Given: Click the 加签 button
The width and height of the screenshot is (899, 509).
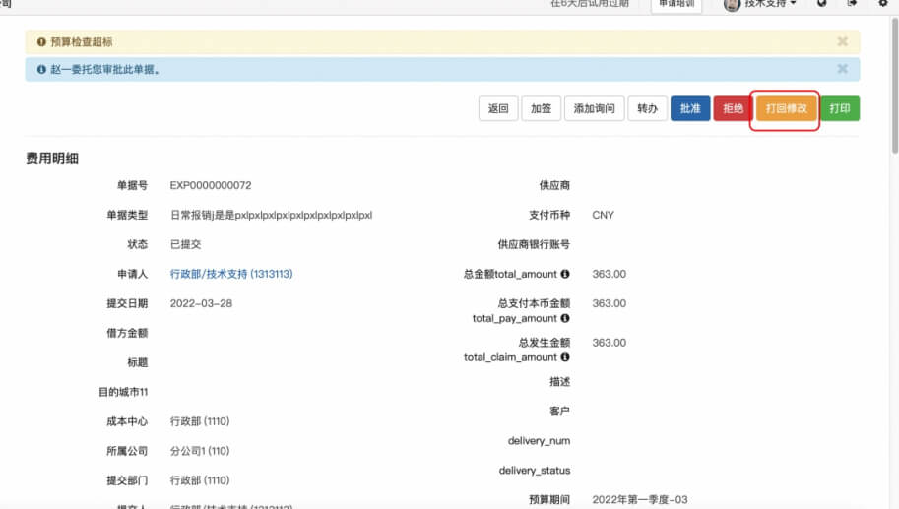Looking at the screenshot, I should [x=541, y=108].
